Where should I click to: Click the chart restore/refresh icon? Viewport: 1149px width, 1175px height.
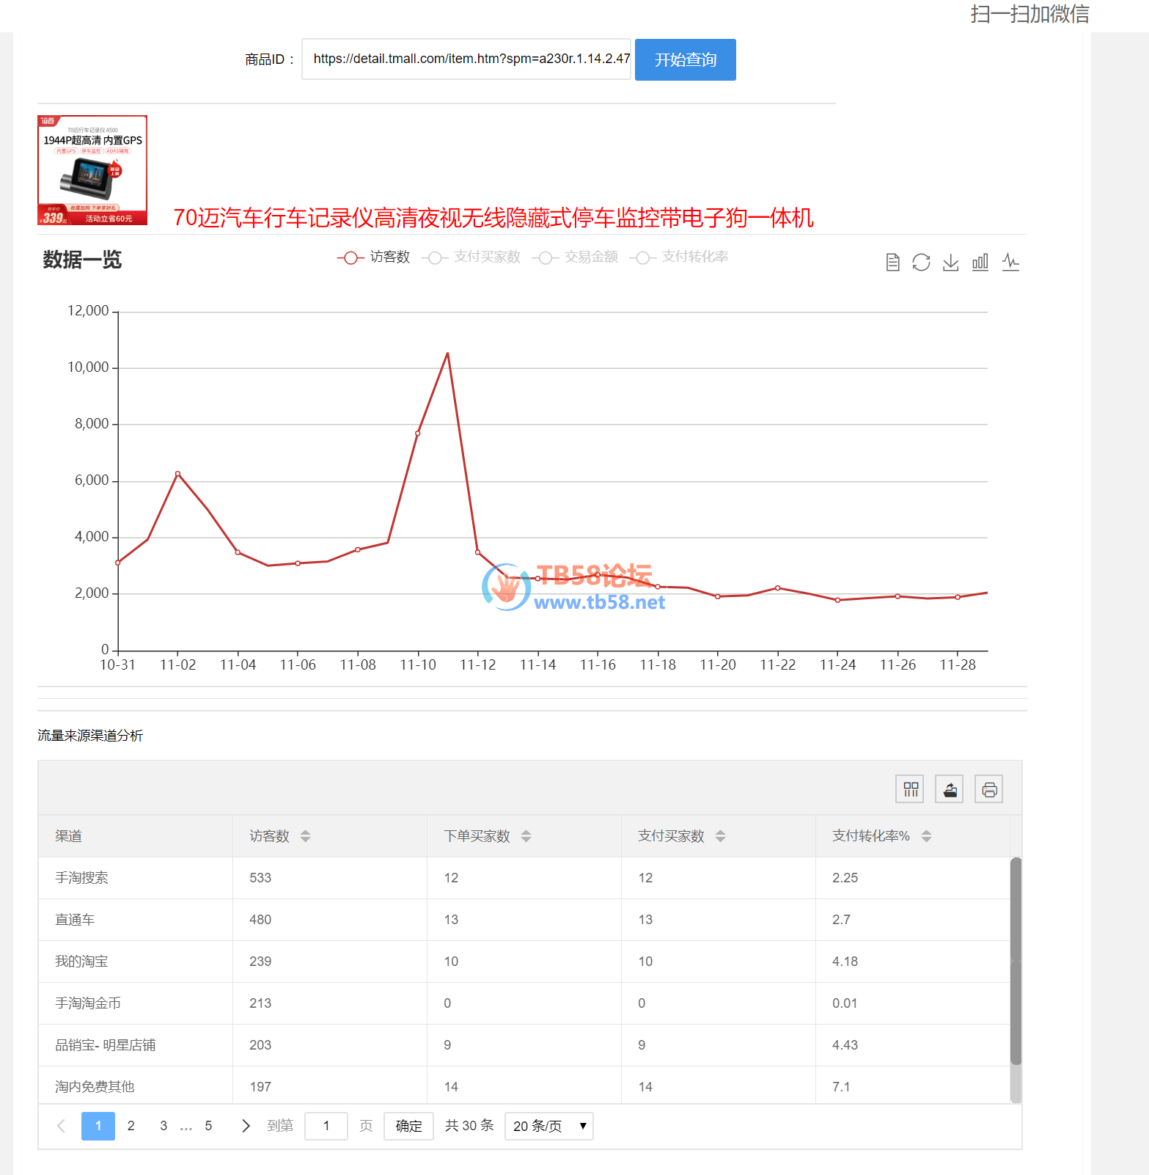click(x=921, y=262)
